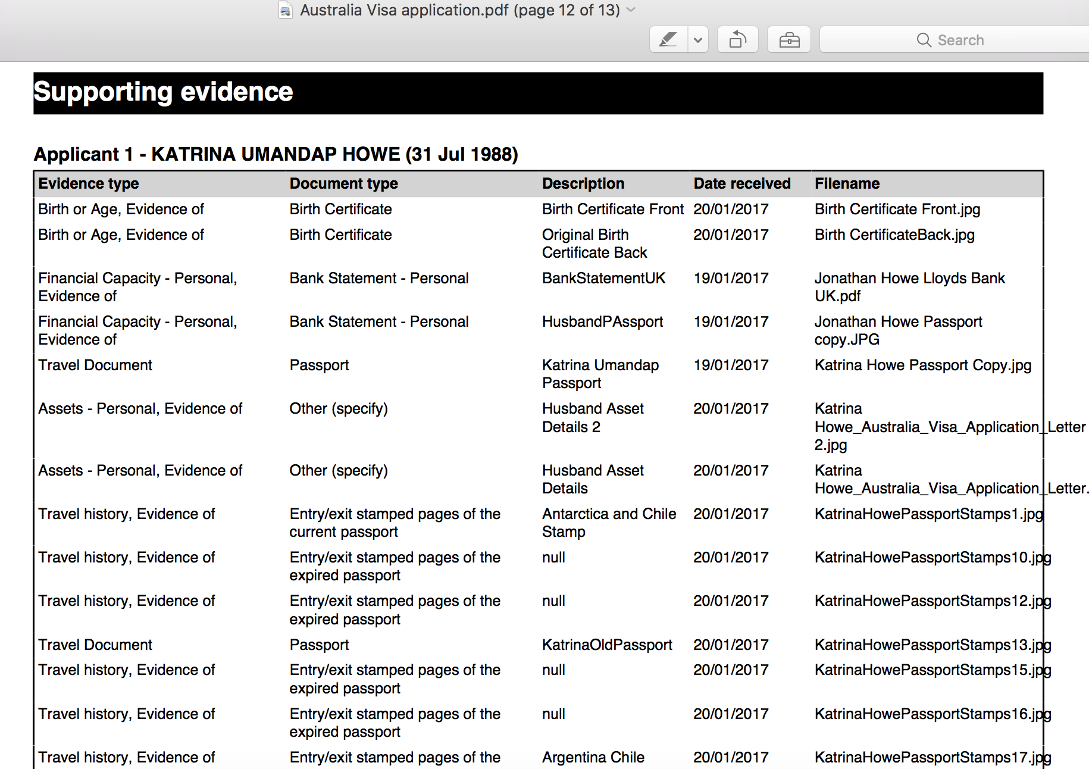Viewport: 1089px width, 769px height.
Task: Click the Travel Document cell in KatrinaOldPassport row
Action: (95, 645)
